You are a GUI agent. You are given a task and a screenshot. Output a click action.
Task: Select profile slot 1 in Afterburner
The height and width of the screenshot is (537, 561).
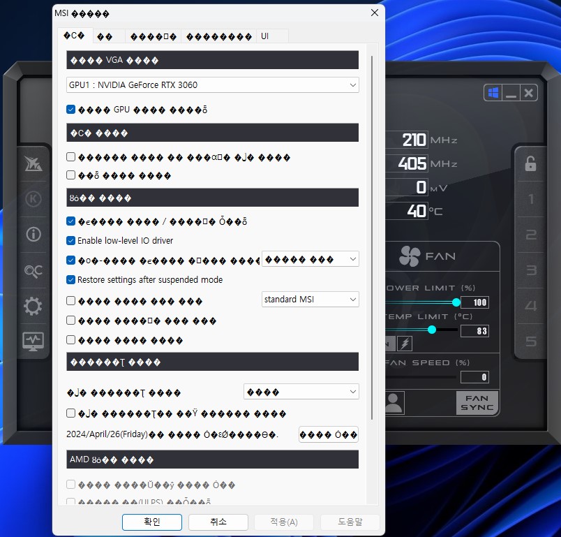click(531, 199)
